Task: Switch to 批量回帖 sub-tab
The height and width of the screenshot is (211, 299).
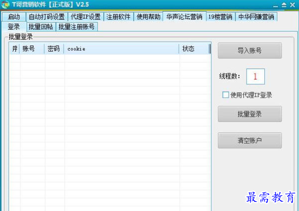Action: 41,27
